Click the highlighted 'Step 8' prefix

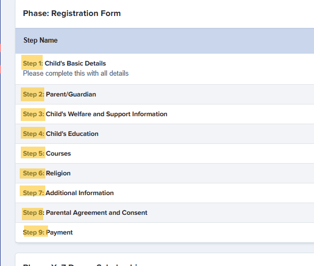[33, 214]
